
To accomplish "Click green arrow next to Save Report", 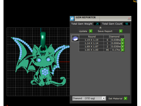I will [x=121, y=31].
